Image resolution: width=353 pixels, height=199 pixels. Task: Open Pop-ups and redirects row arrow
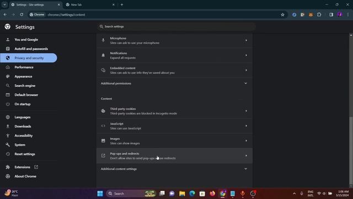[x=246, y=156]
